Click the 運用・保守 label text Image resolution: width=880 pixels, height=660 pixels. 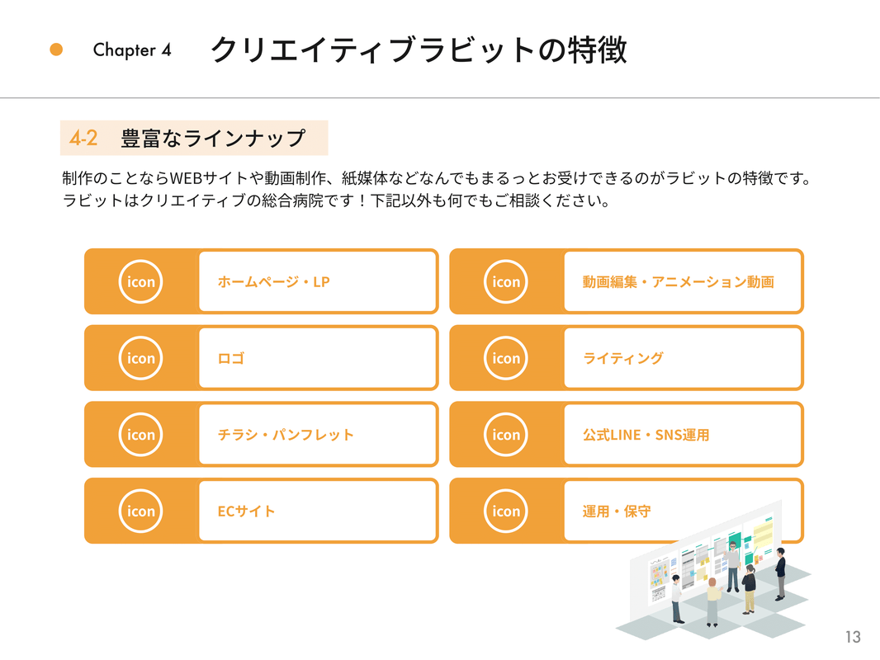point(616,511)
